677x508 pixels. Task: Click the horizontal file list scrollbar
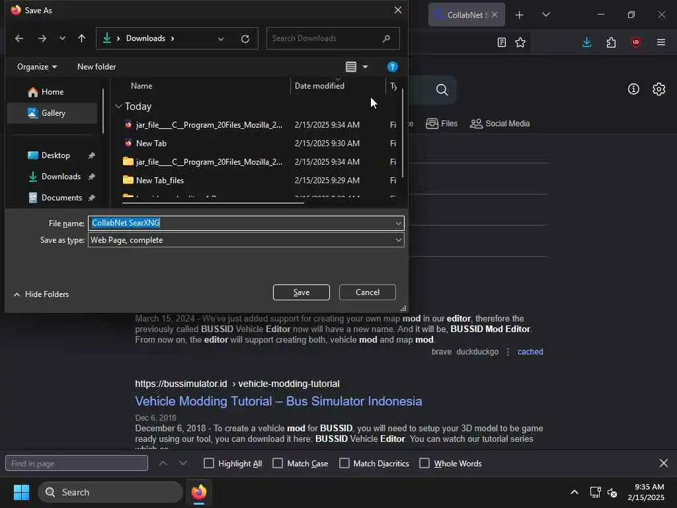click(214, 202)
